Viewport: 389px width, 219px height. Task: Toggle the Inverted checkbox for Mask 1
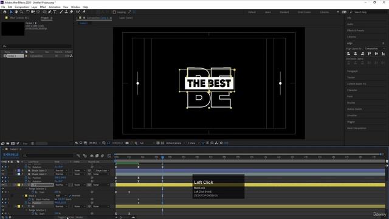pyautogui.click(x=70, y=196)
